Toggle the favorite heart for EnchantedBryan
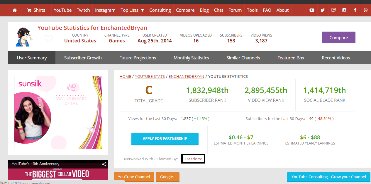Screen dimensions: 371x184 (49, 39)
